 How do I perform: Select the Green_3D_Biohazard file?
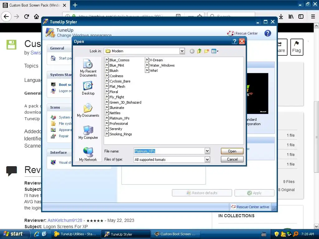coord(123,102)
